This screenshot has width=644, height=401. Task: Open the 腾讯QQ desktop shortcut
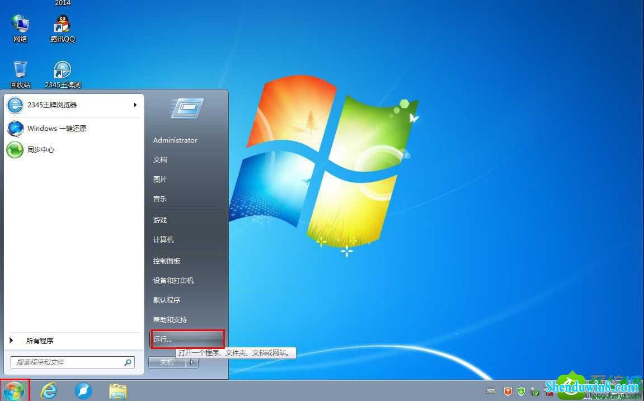63,28
